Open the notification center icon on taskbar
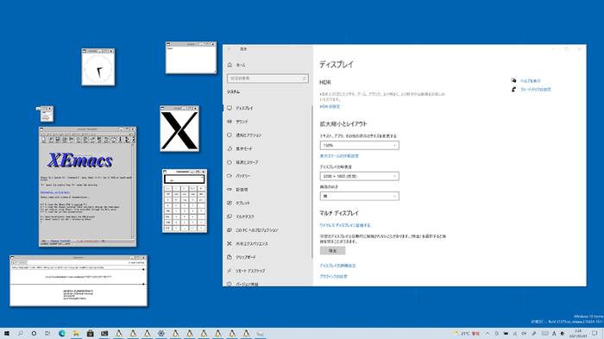Image resolution: width=604 pixels, height=339 pixels. pos(595,334)
